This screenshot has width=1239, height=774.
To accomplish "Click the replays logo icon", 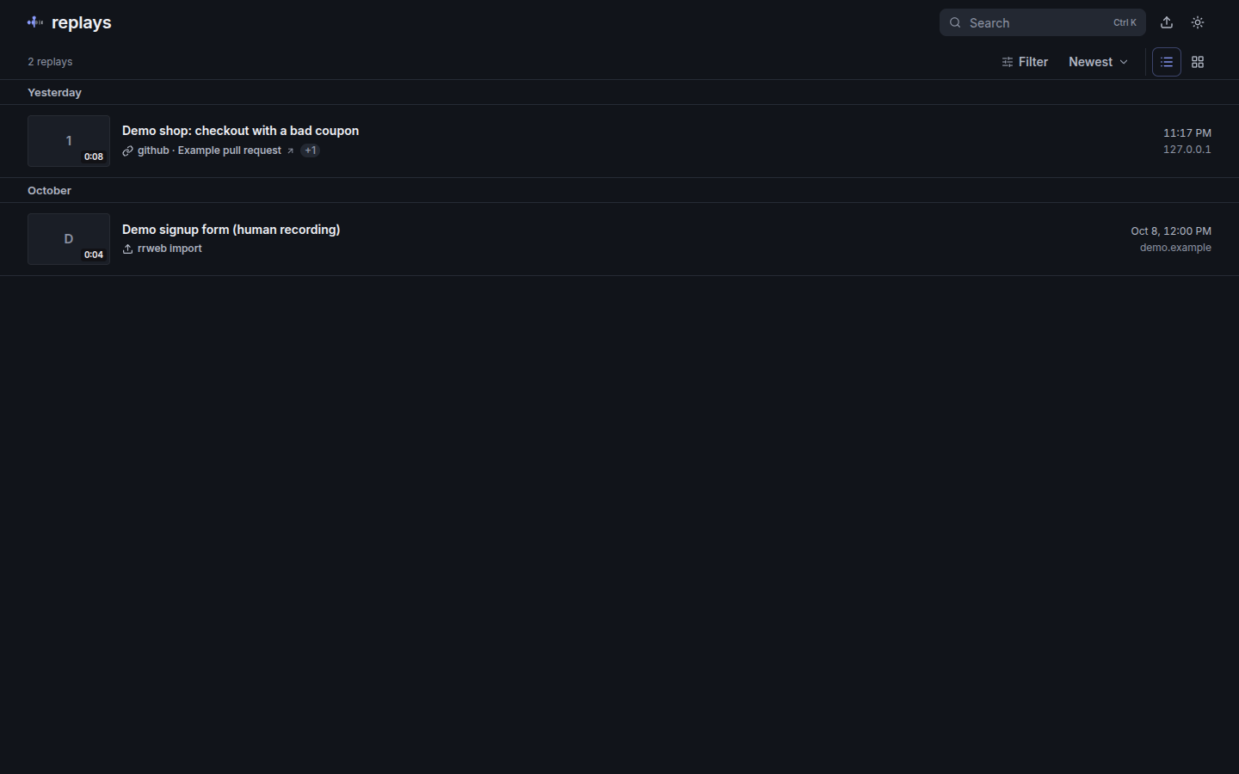I will [35, 22].
